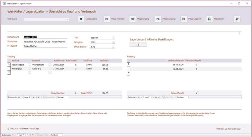Click KaufWert cell 119.70
252x137 pixels.
[x=105, y=65]
